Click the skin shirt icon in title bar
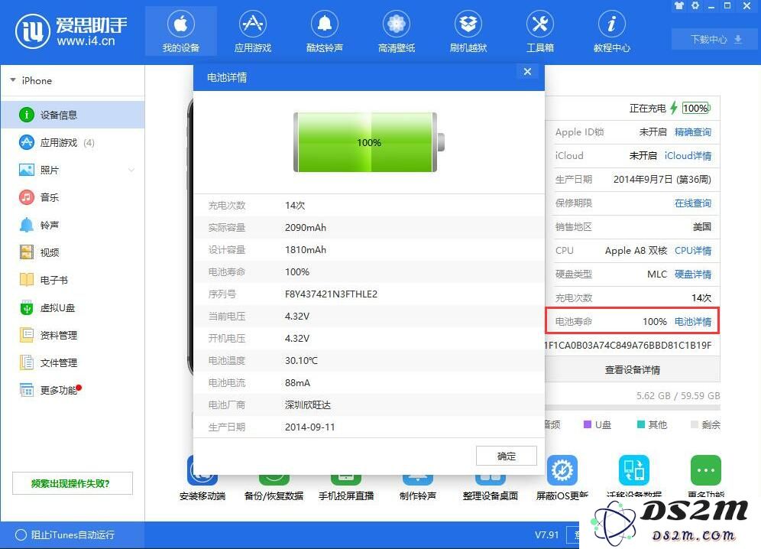 (679, 5)
